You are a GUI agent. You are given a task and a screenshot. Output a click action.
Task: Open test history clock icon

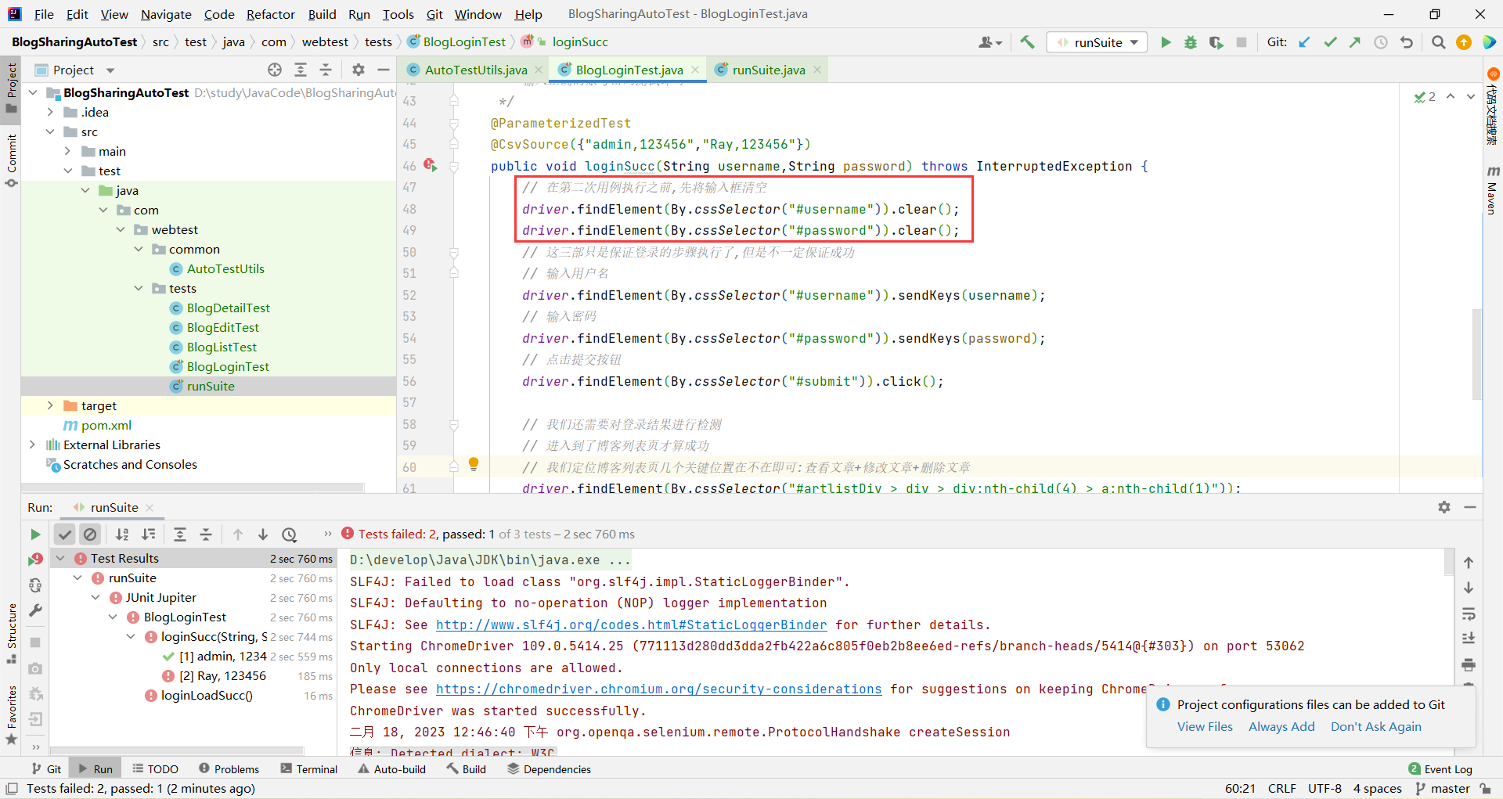[x=290, y=534]
